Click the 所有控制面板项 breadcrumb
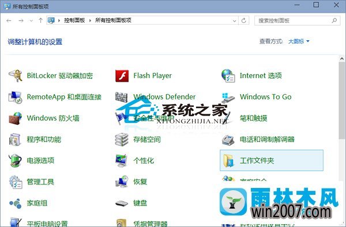346x227 pixels. pos(113,21)
